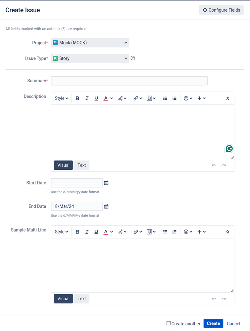Open emoji picker in Description toolbar
This screenshot has height=331, width=250.
[x=188, y=99]
